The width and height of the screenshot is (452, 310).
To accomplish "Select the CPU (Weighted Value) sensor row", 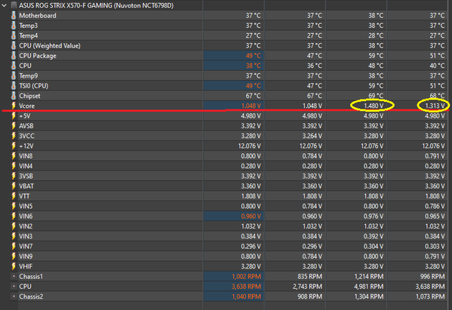I will (x=226, y=45).
